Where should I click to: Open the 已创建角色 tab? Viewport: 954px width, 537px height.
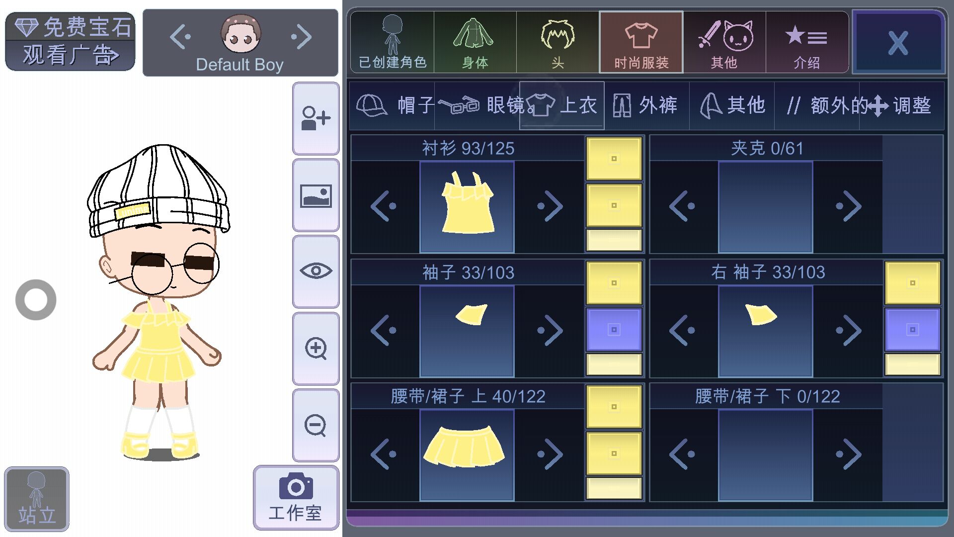[393, 43]
